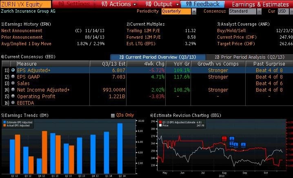The height and width of the screenshot is (178, 293).
Task: Select the EPS Adjusted+ radio button
Action: tap(13, 70)
